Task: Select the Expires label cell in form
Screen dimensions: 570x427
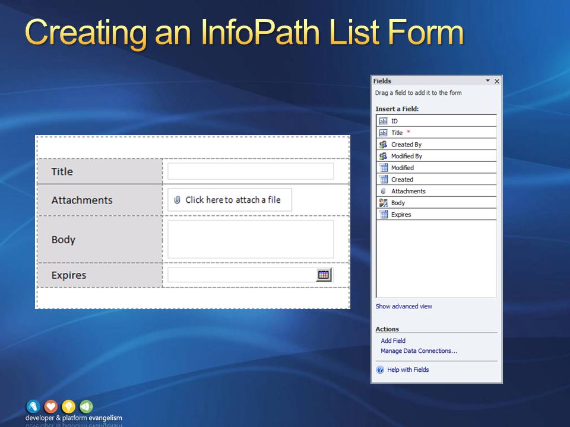Action: [x=100, y=275]
